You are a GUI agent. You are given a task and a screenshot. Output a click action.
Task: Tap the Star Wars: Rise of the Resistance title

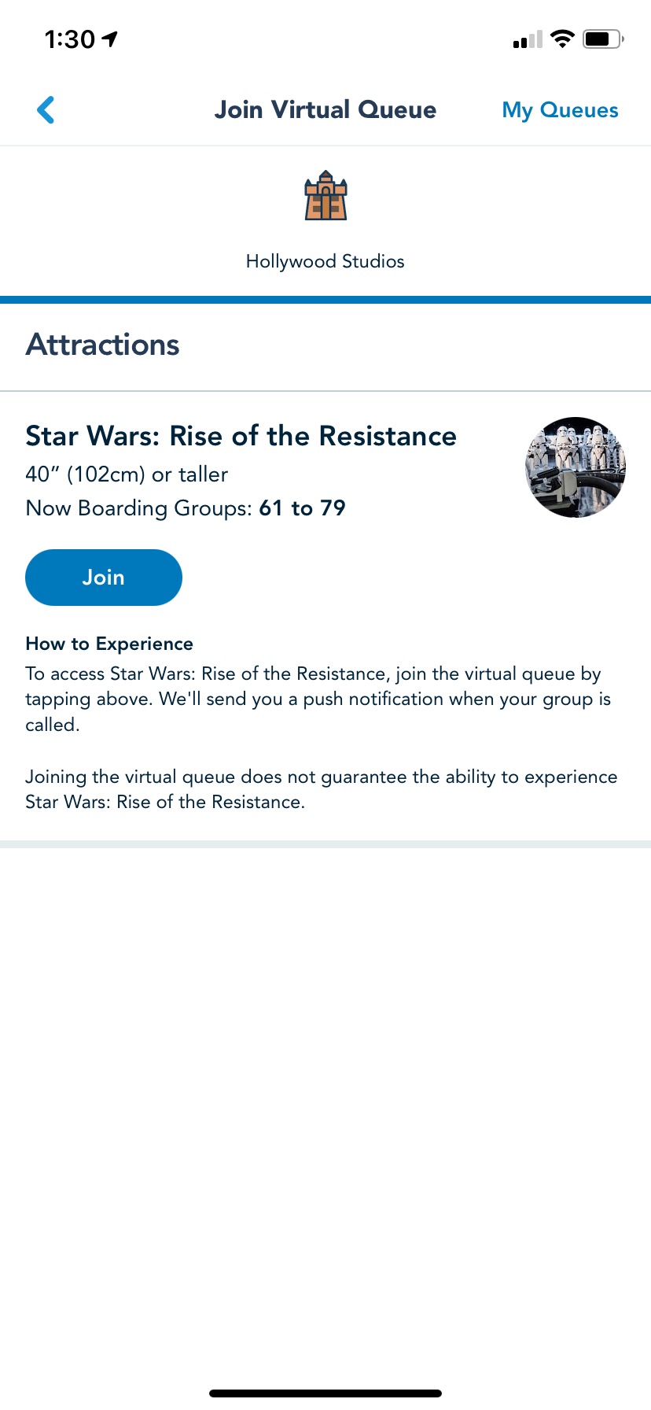[x=241, y=436]
